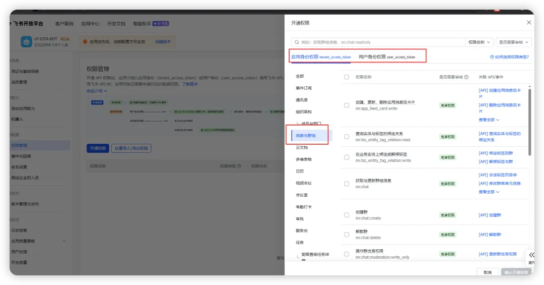Open 客户案例 in the top navigation
Screen dimensions: 544x285
pos(64,24)
